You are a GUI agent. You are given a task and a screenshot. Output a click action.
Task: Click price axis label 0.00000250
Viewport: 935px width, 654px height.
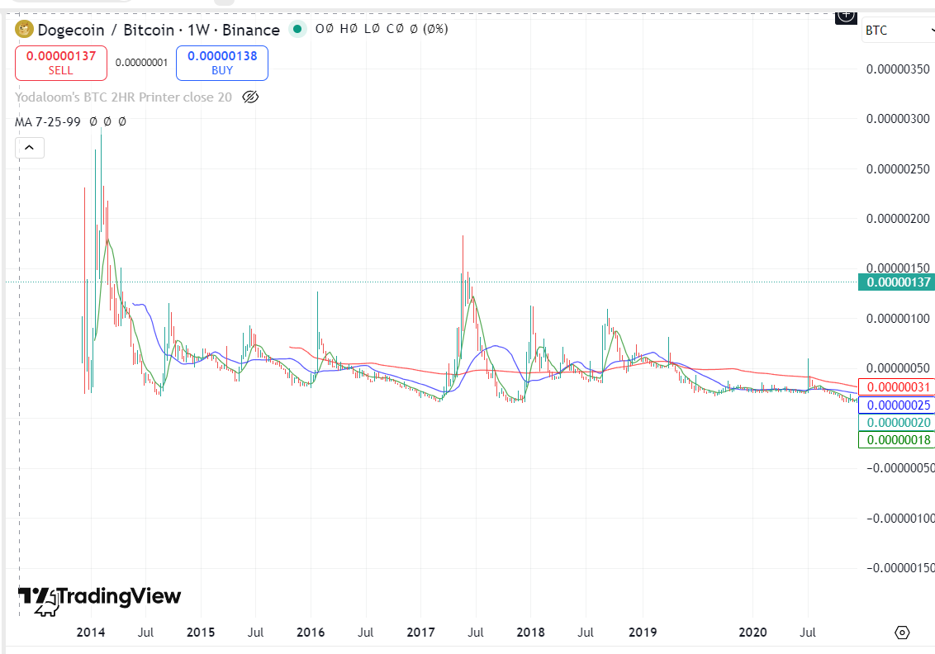pyautogui.click(x=898, y=168)
